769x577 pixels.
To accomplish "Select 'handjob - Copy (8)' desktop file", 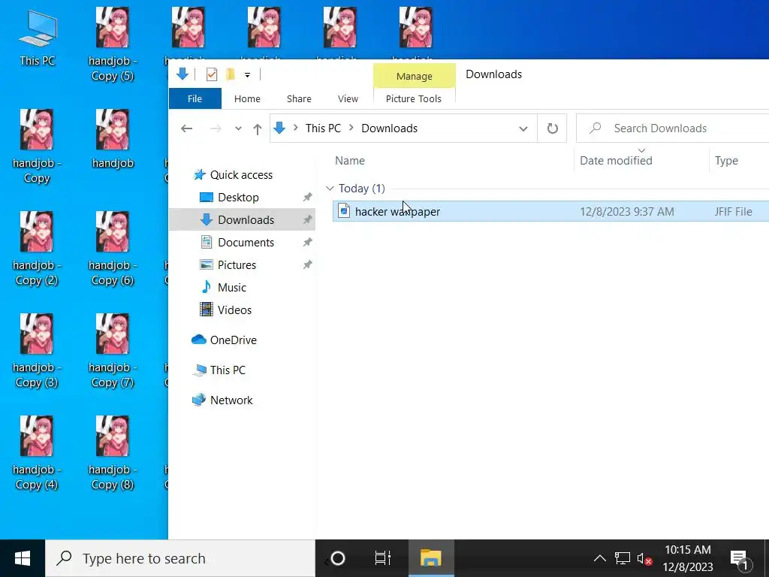I will [x=113, y=452].
